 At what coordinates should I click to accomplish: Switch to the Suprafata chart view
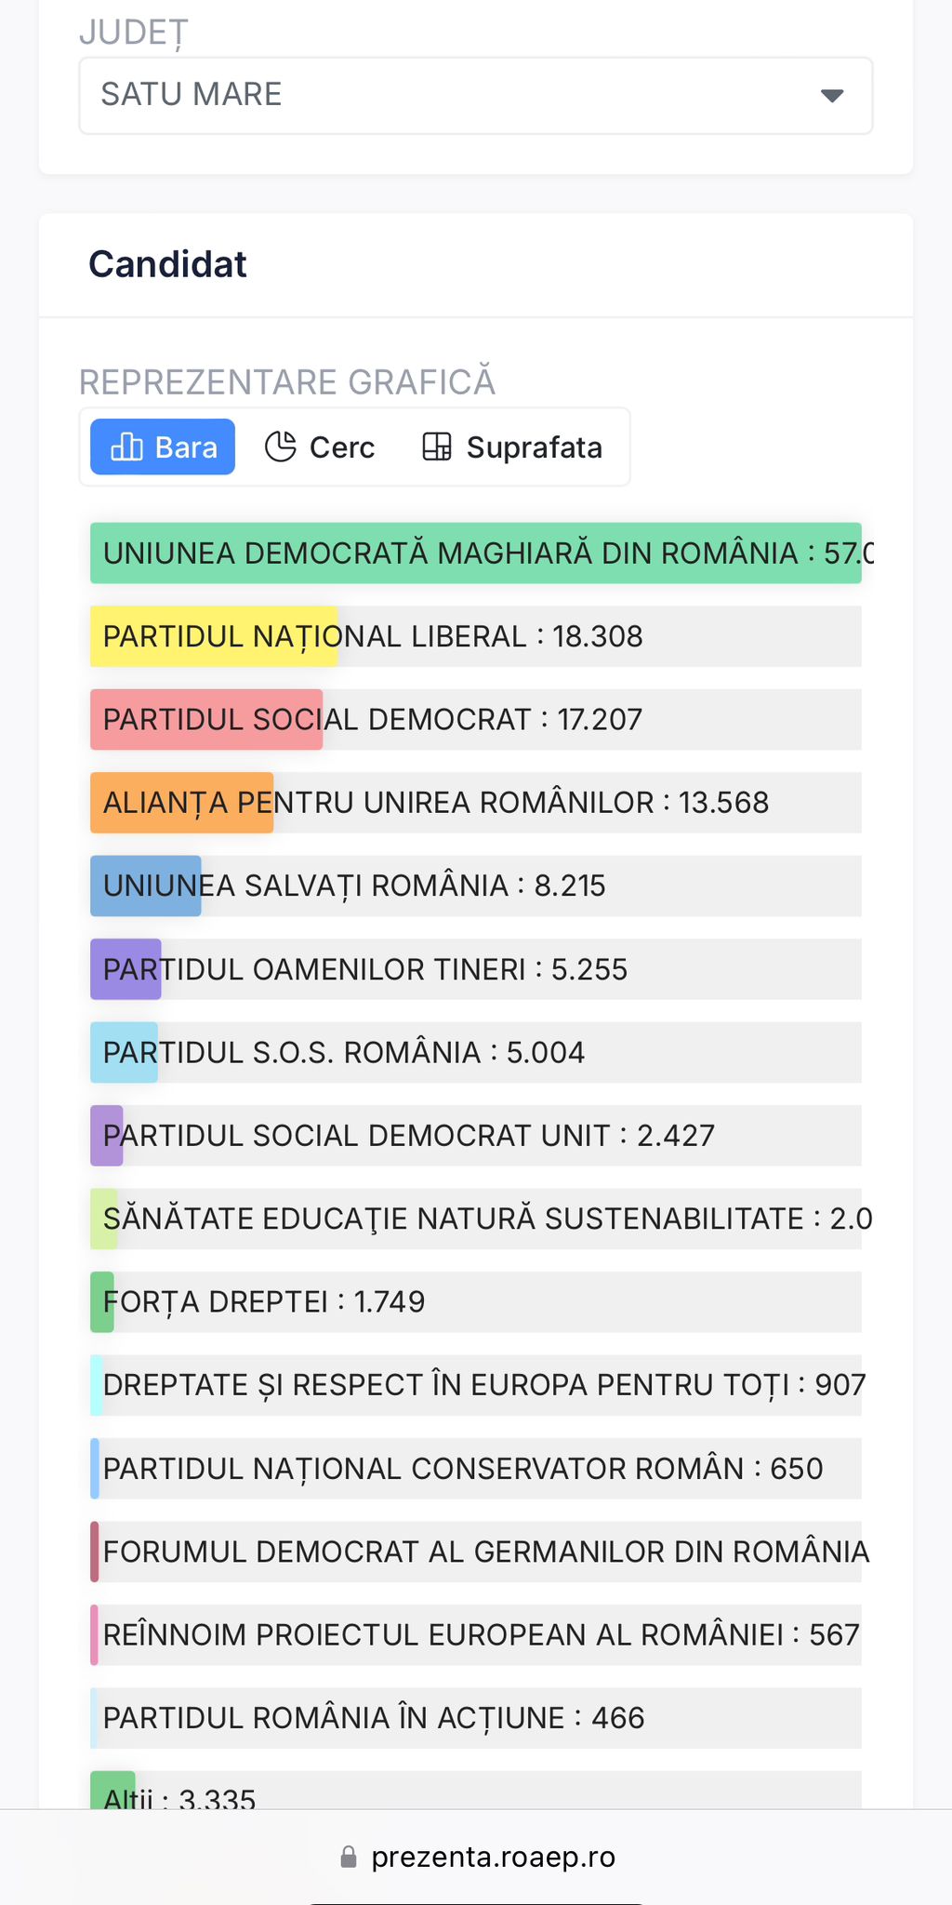(x=512, y=447)
